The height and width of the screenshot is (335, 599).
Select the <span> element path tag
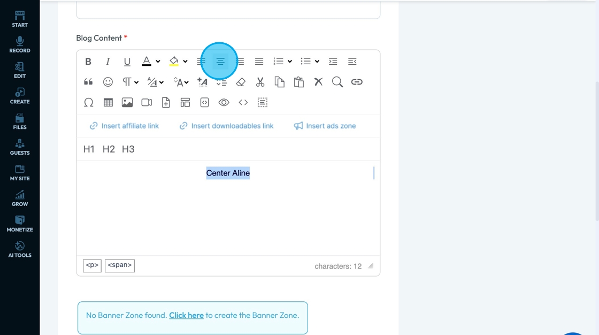coord(120,265)
